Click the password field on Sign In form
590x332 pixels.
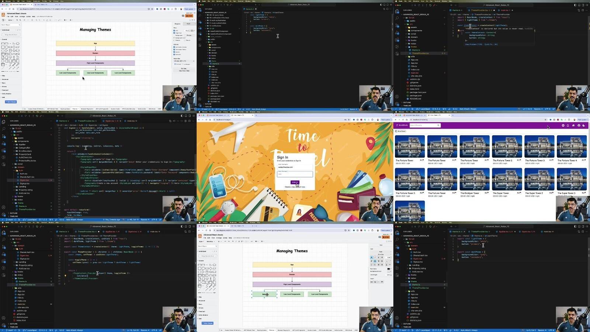(x=295, y=174)
